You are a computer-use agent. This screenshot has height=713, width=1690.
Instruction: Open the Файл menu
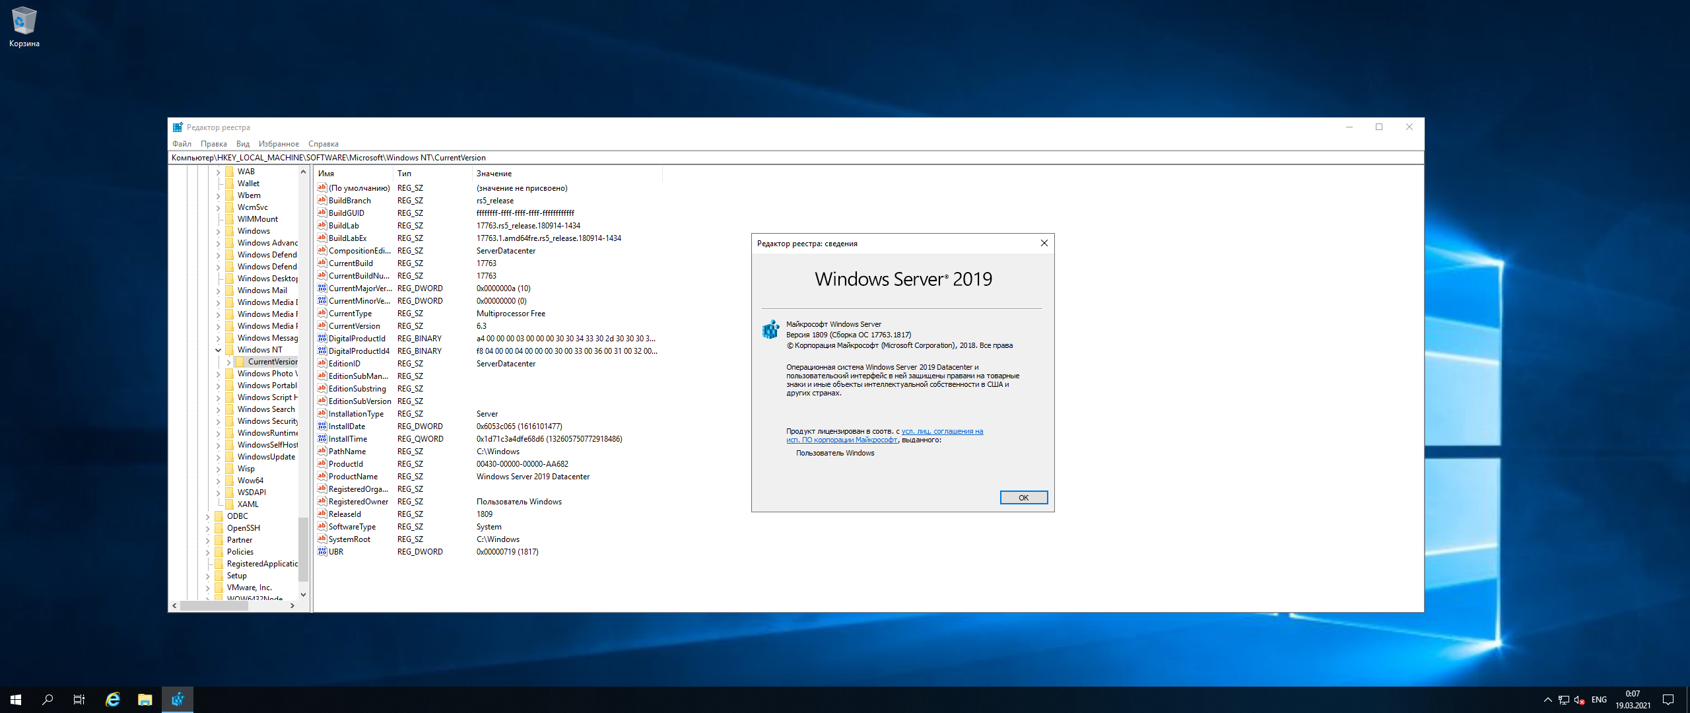182,144
